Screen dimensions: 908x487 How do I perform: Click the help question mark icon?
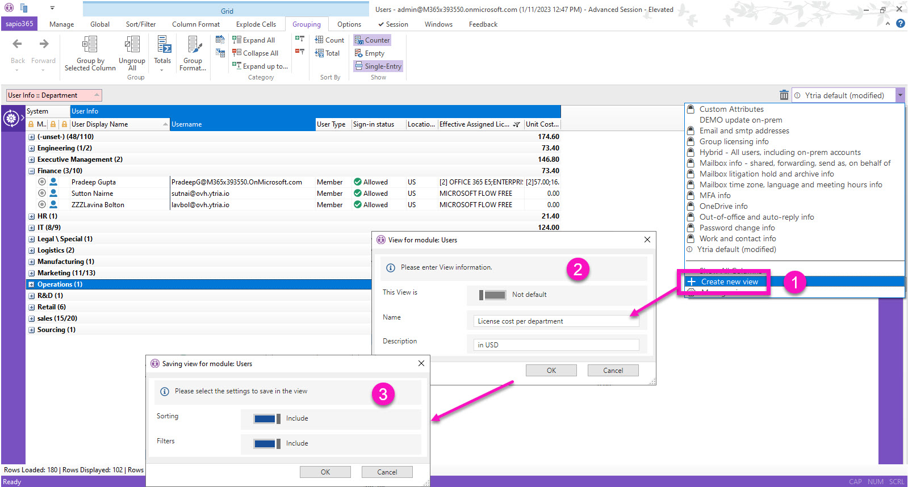(900, 24)
